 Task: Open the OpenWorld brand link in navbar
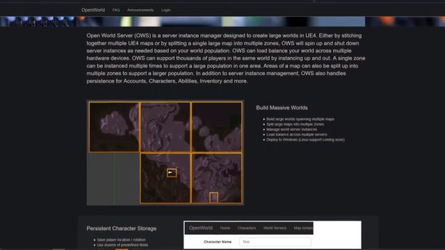click(93, 10)
